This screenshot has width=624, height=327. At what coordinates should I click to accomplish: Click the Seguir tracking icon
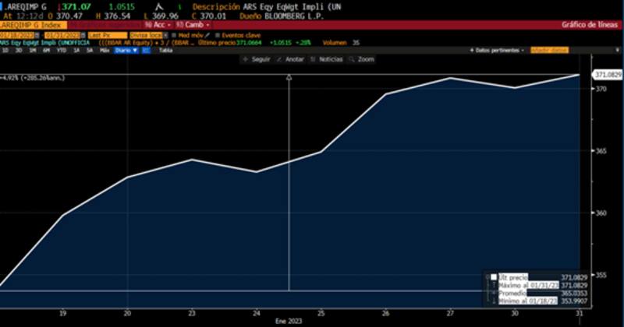pyautogui.click(x=245, y=59)
